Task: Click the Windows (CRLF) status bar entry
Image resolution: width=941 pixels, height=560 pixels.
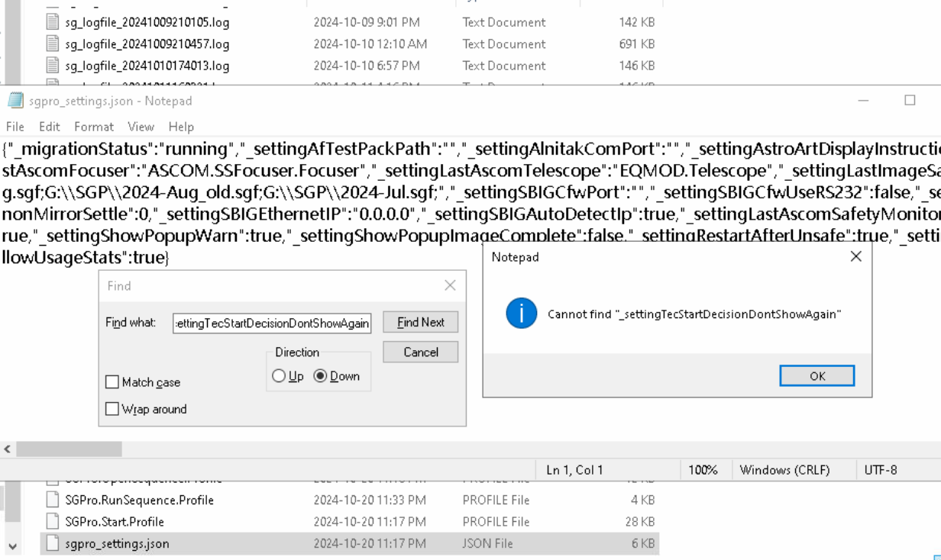Action: (x=784, y=470)
